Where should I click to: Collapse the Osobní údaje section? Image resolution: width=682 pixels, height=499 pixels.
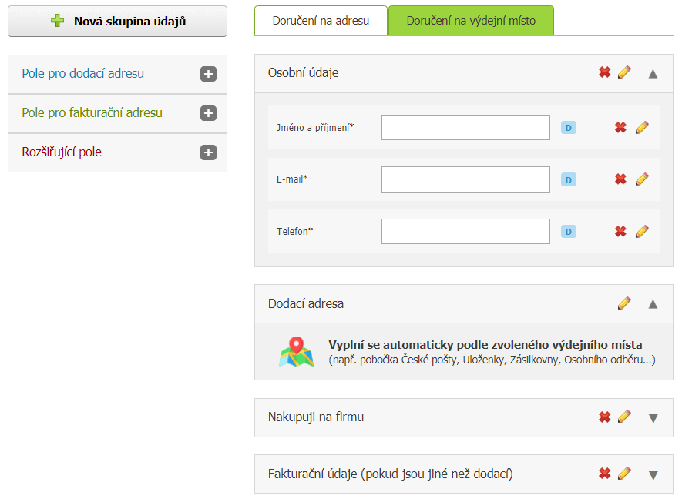coord(653,73)
